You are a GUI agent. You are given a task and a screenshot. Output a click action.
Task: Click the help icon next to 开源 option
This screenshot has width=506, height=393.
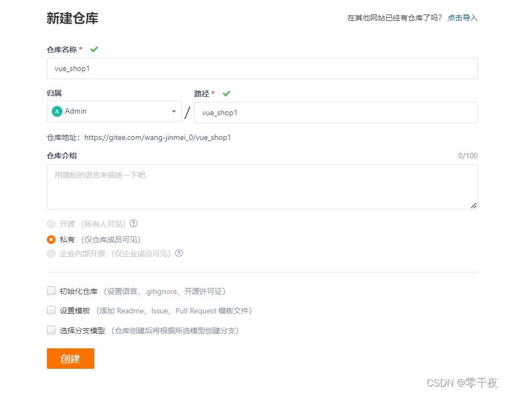click(x=134, y=223)
